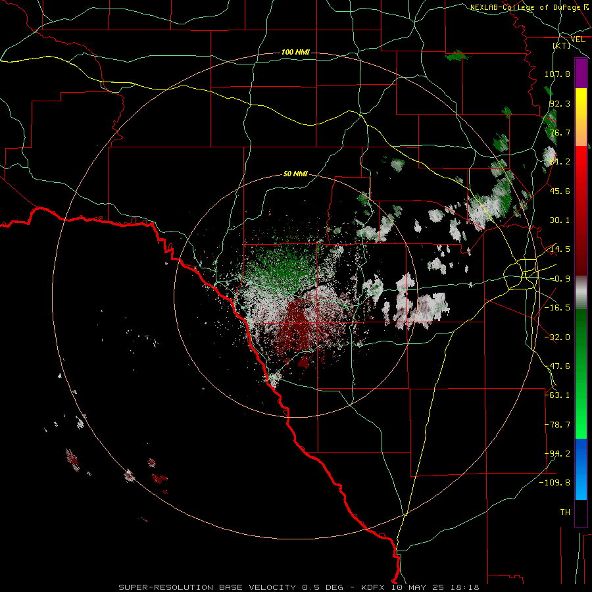Select the 30.1 velocity scale label

click(560, 220)
